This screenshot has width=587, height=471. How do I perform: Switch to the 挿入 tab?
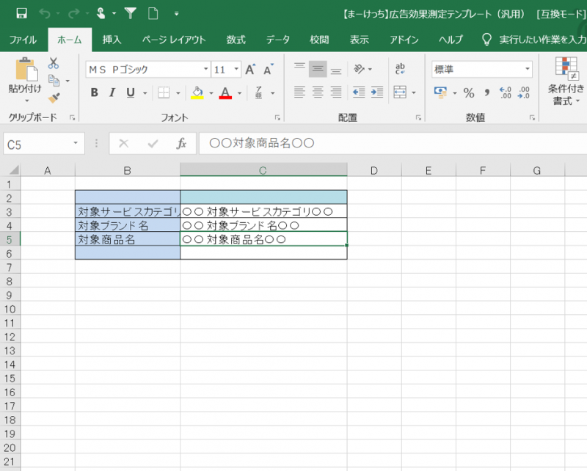[x=112, y=40]
